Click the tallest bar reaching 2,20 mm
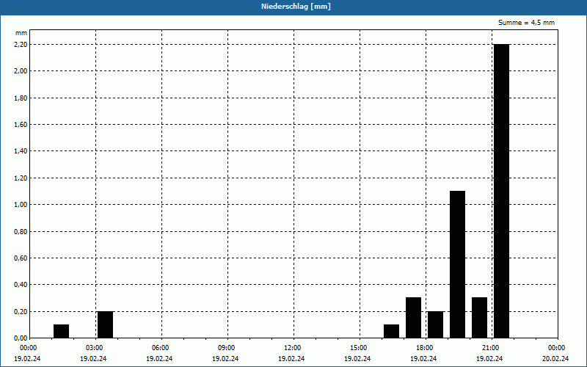The image size is (587, 367). (x=502, y=191)
